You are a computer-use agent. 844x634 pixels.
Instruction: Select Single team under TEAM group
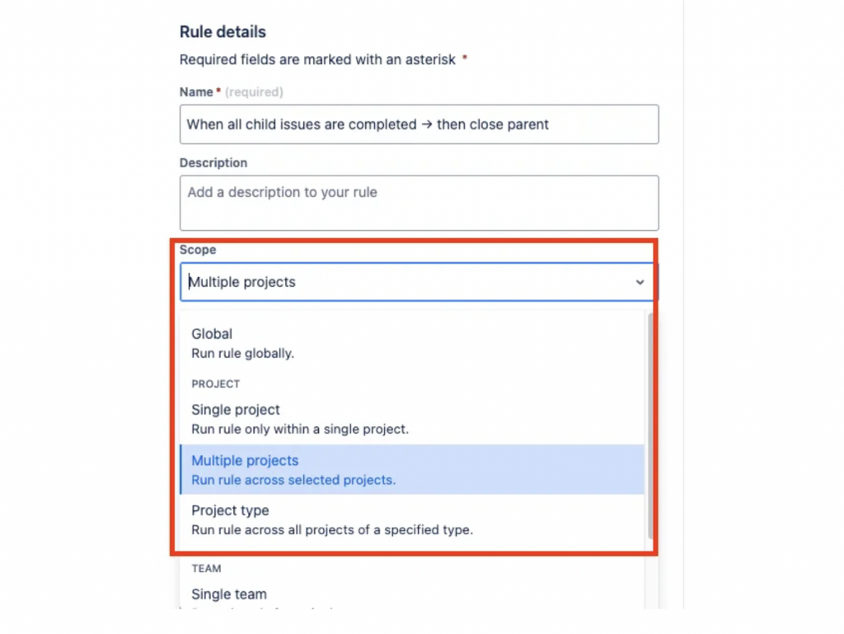click(x=229, y=594)
